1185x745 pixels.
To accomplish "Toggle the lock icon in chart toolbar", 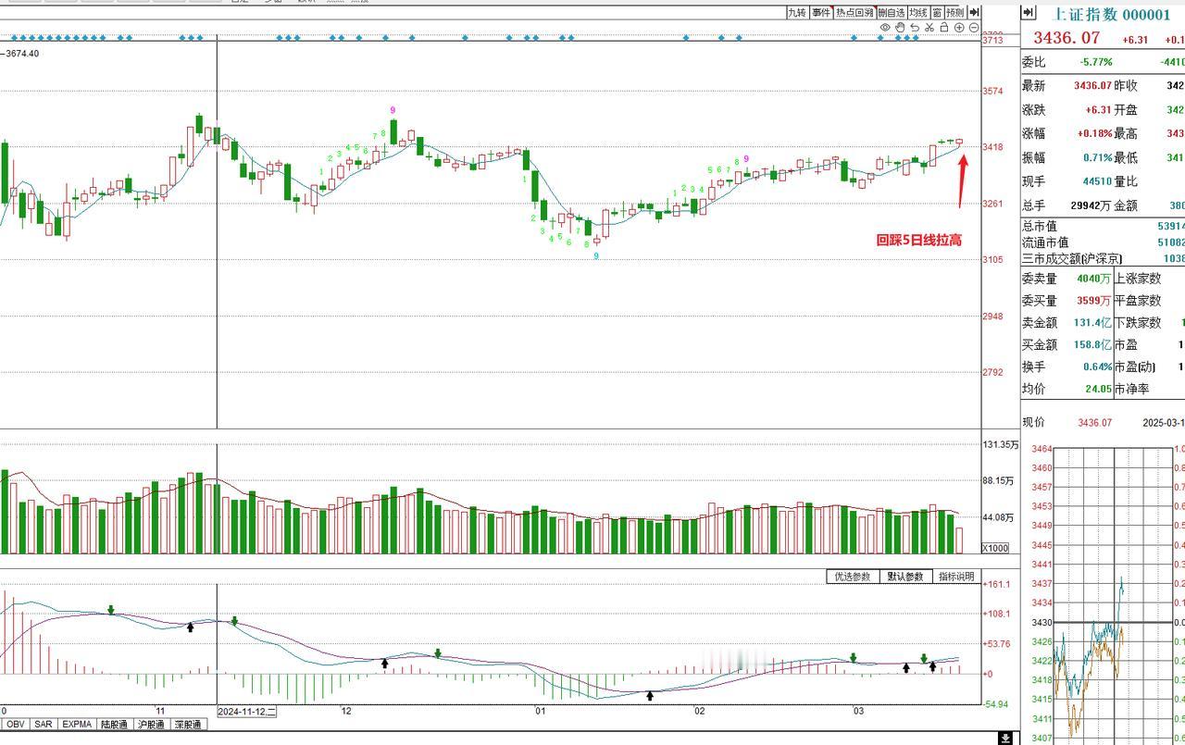I will [944, 28].
